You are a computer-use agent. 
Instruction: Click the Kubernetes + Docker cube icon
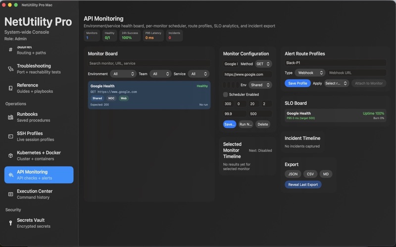click(x=10, y=156)
